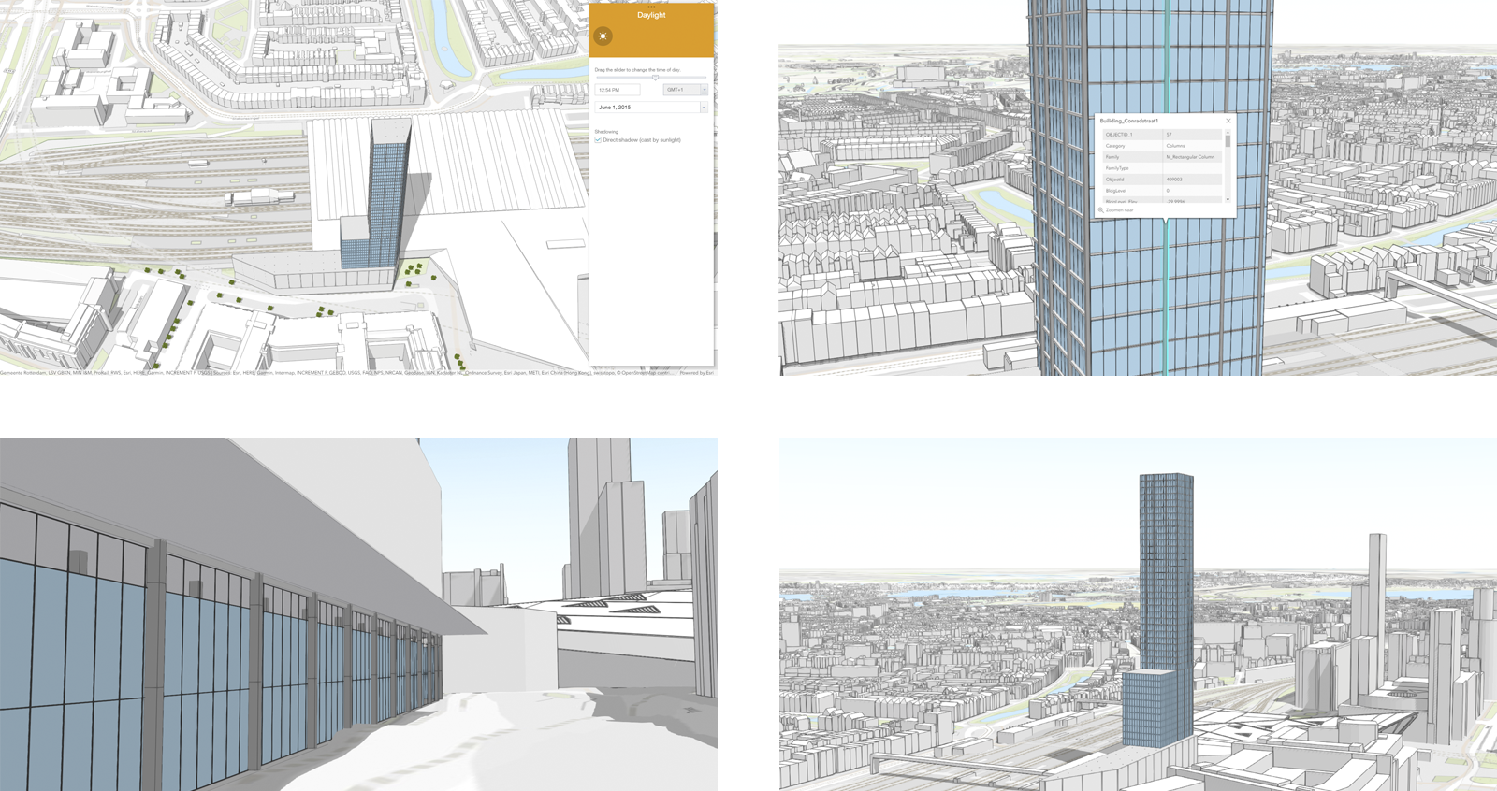Open the GMT+1 timezone dropdown
The height and width of the screenshot is (791, 1497).
[704, 90]
